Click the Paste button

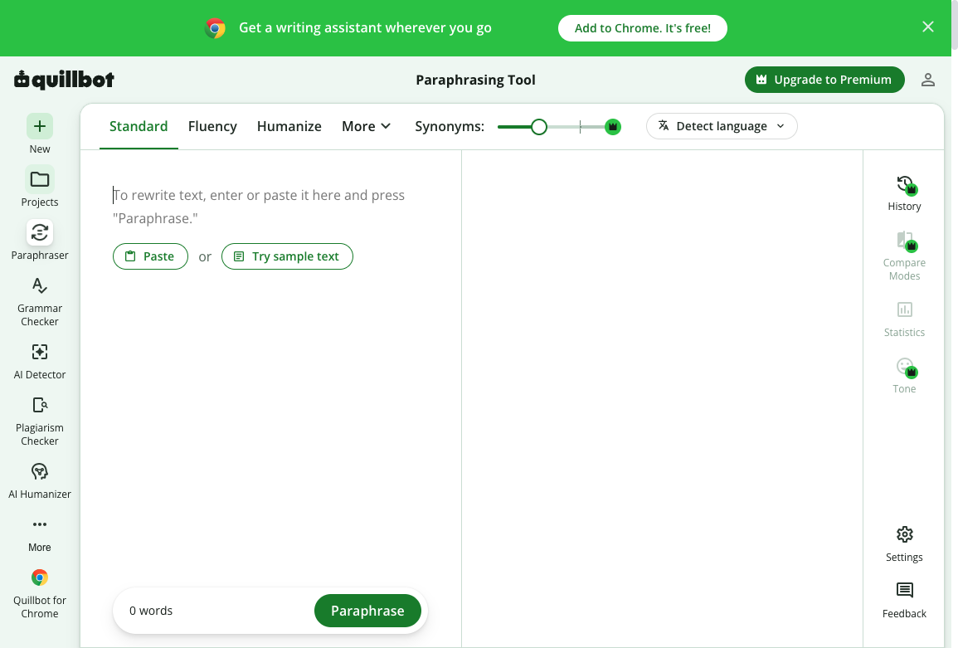click(150, 256)
